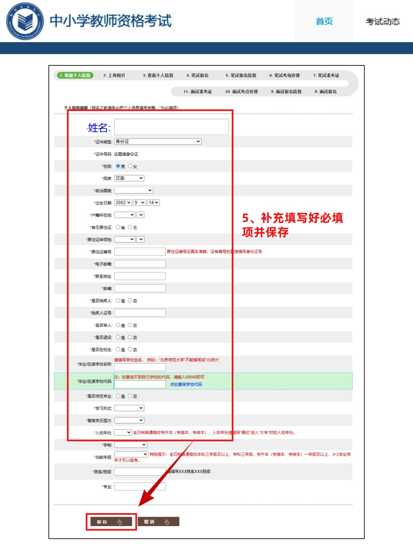Select 是 for 是否残疾人
This screenshot has width=413, height=550.
click(118, 301)
